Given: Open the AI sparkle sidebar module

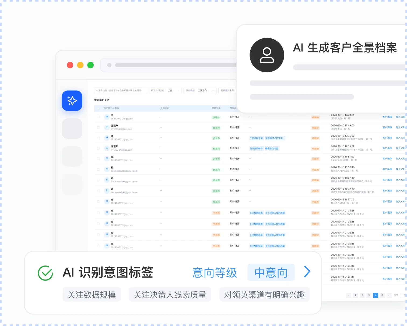Looking at the screenshot, I should [x=72, y=101].
